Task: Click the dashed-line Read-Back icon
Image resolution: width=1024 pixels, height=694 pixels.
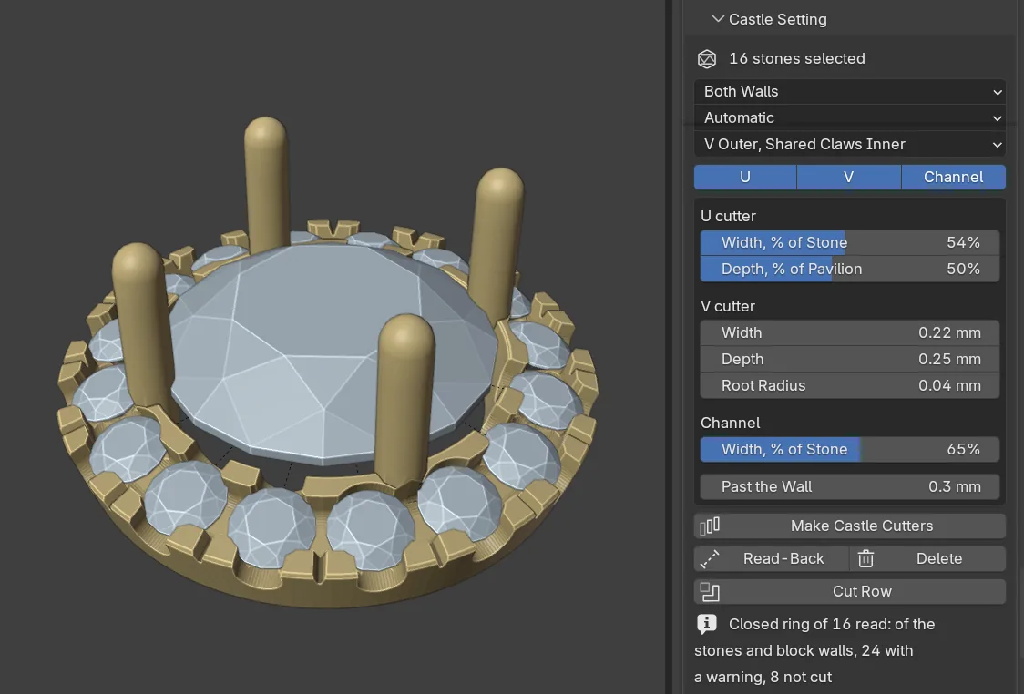Action: pos(710,559)
